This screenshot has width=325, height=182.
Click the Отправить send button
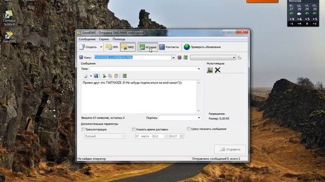click(x=230, y=150)
